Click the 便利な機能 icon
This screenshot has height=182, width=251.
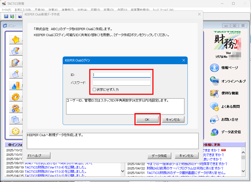pos(214,93)
